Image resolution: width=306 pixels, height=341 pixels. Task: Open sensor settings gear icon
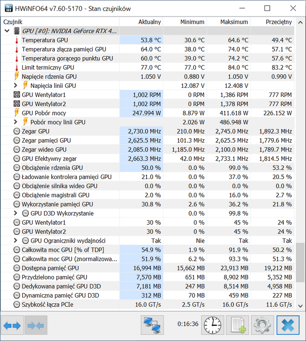(x=262, y=325)
